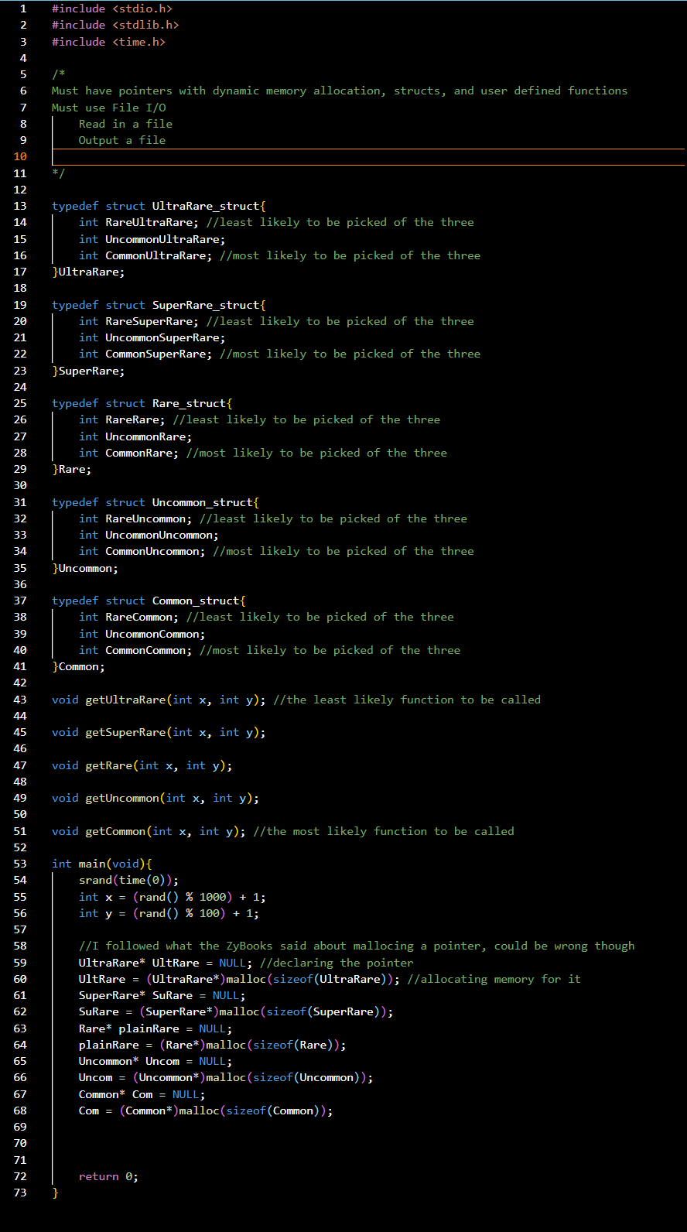Click '}UltraRare;' closing line
The height and width of the screenshot is (1232, 687).
click(88, 272)
